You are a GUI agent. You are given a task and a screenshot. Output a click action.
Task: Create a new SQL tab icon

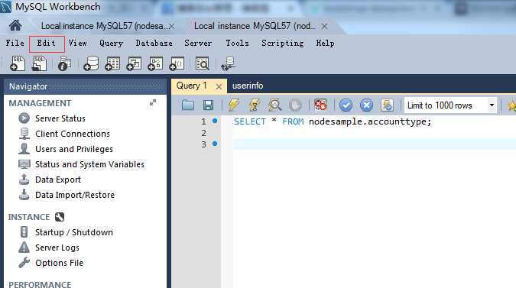tap(18, 63)
